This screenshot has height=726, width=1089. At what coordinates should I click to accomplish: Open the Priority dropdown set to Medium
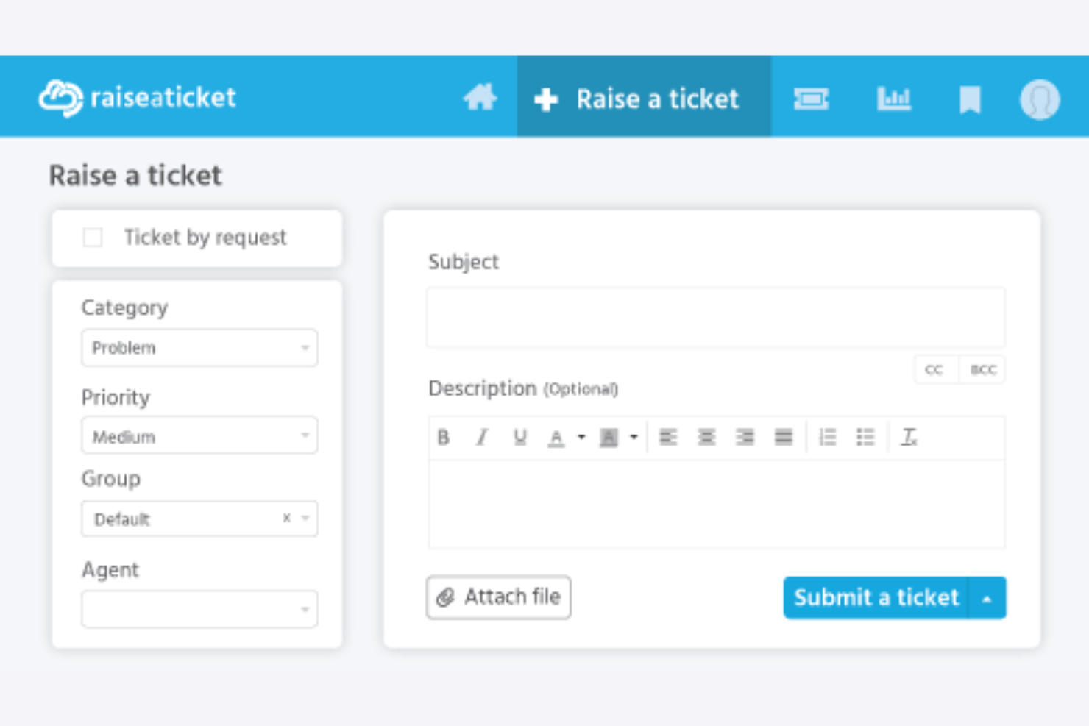pos(199,435)
